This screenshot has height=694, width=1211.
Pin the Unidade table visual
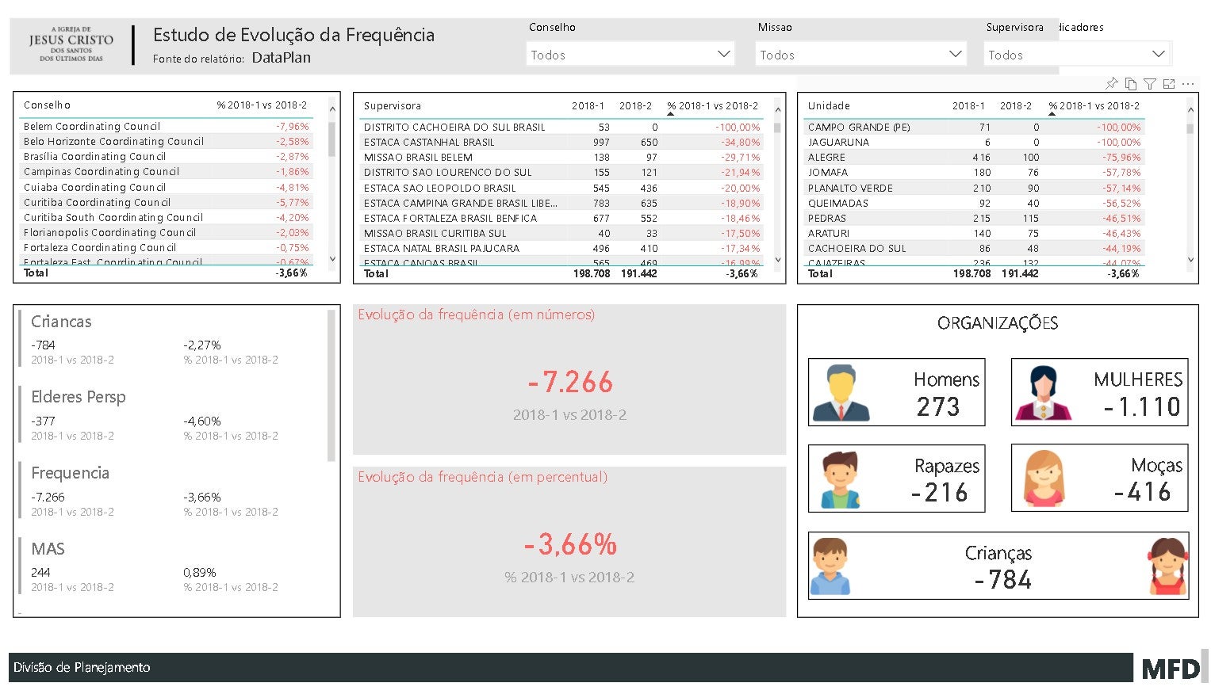(x=1112, y=83)
